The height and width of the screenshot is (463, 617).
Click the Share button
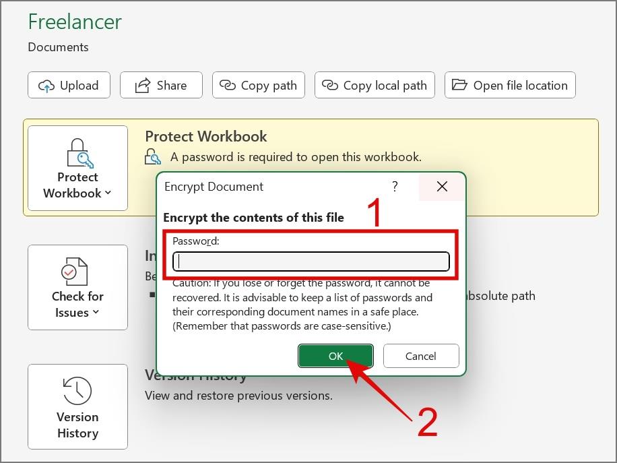[161, 85]
